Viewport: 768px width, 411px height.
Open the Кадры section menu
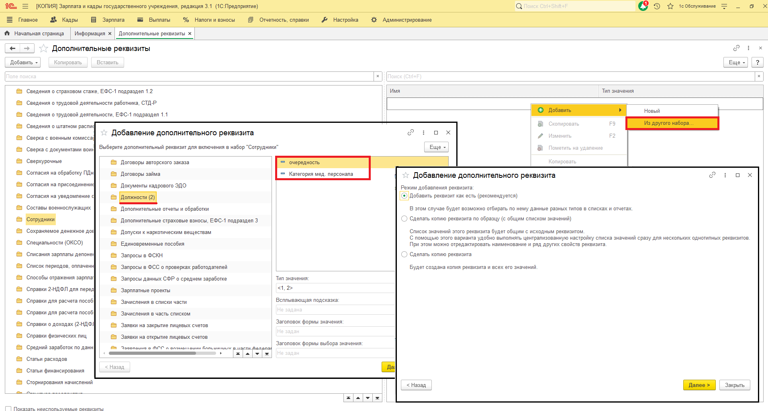coord(64,20)
